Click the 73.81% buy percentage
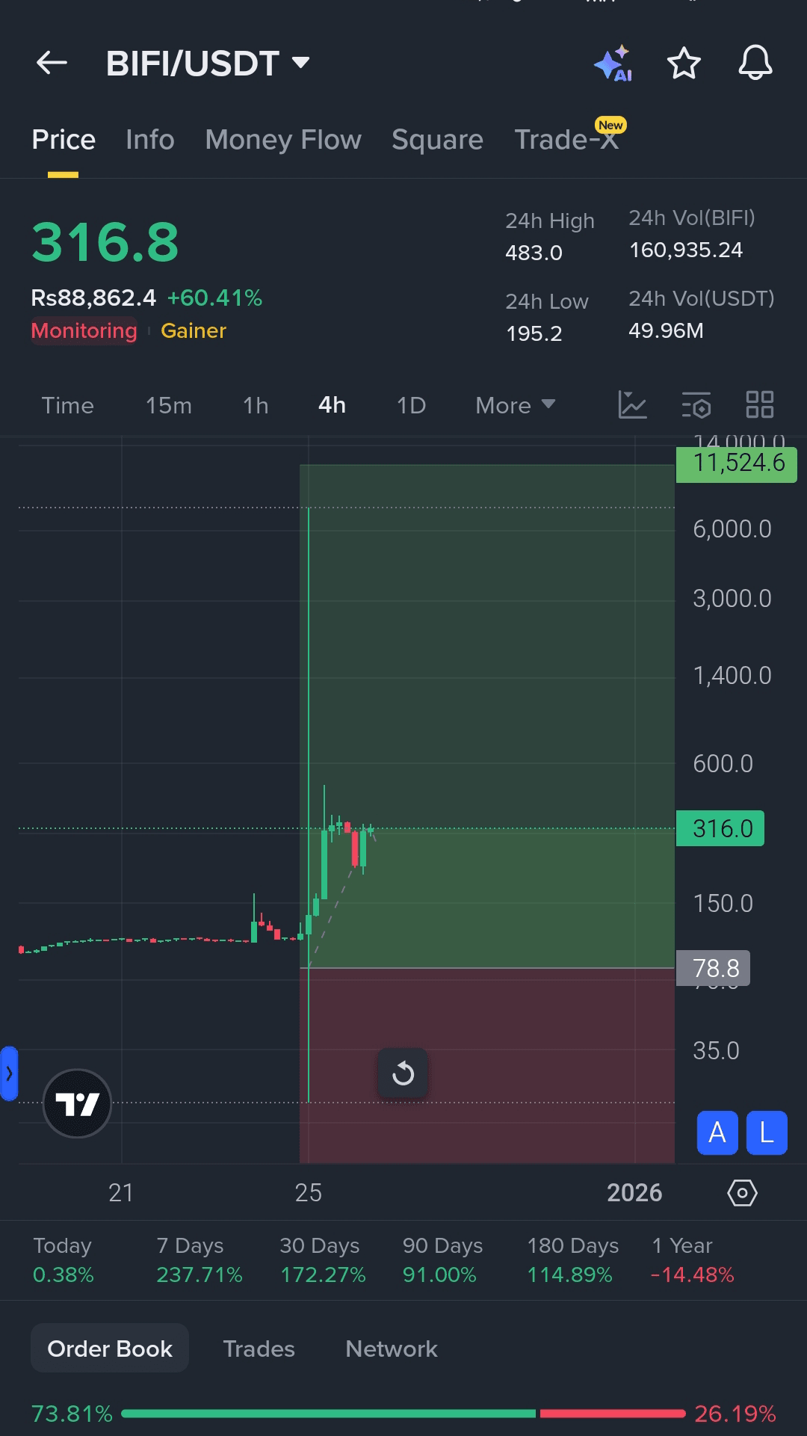807x1436 pixels. (x=72, y=1414)
